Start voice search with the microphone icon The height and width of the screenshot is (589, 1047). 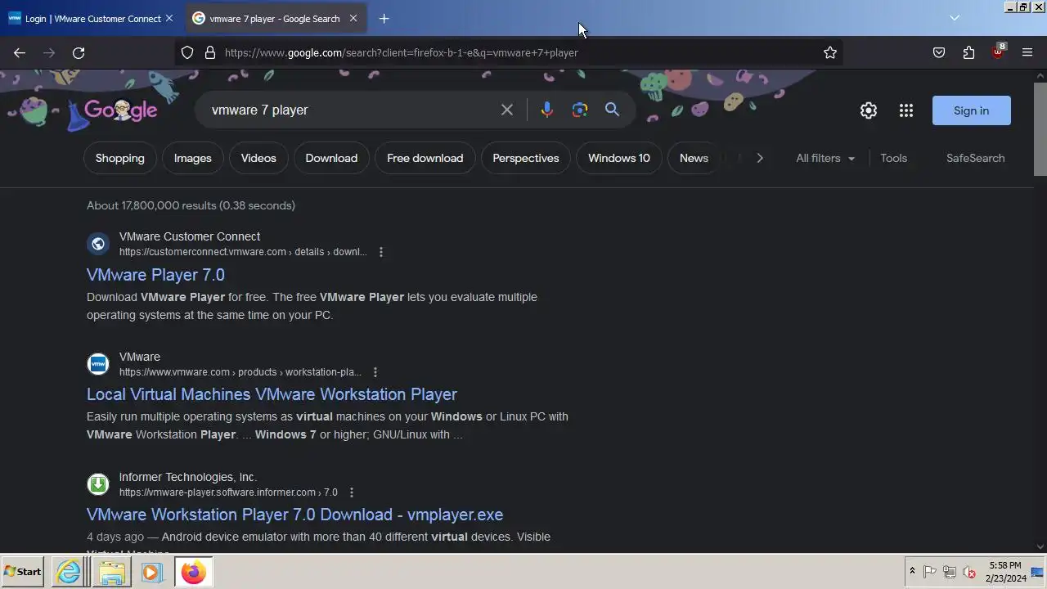point(547,110)
